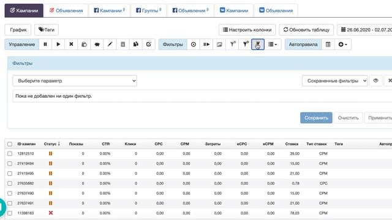
Task: Click the dark funnel filter icon
Action: pos(246,45)
